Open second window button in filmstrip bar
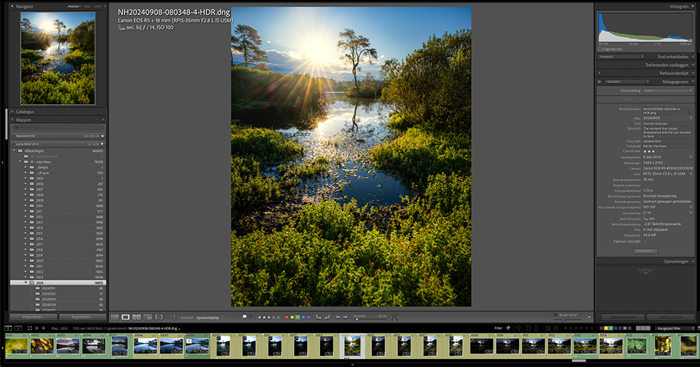Image resolution: width=700 pixels, height=367 pixels. 18,328
